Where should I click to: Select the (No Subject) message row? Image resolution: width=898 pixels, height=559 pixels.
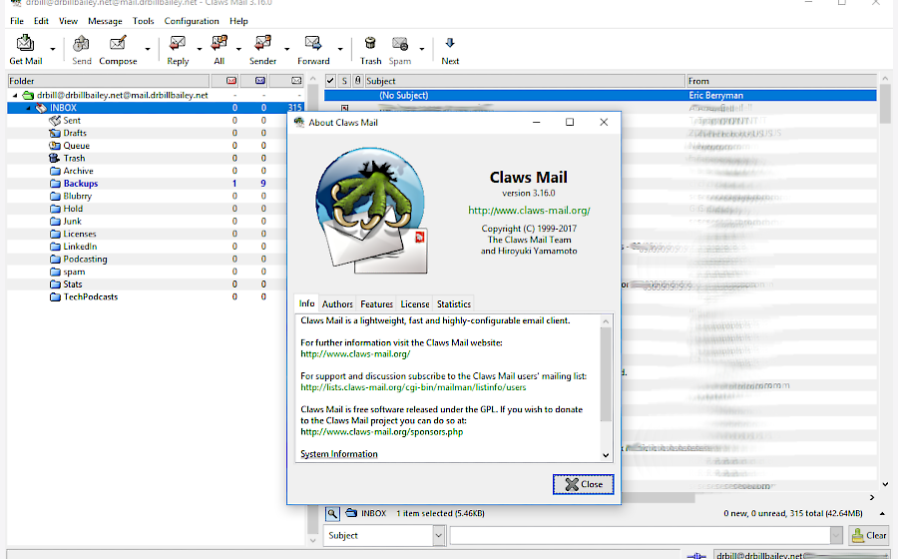point(601,95)
